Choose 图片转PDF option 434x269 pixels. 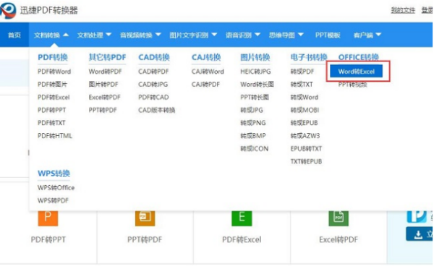point(103,84)
